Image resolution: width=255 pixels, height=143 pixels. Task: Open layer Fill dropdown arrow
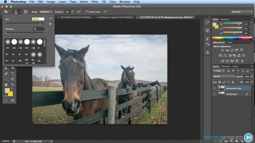tap(252, 82)
